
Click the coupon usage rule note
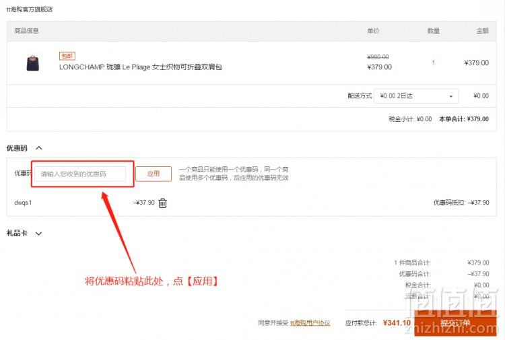point(234,174)
